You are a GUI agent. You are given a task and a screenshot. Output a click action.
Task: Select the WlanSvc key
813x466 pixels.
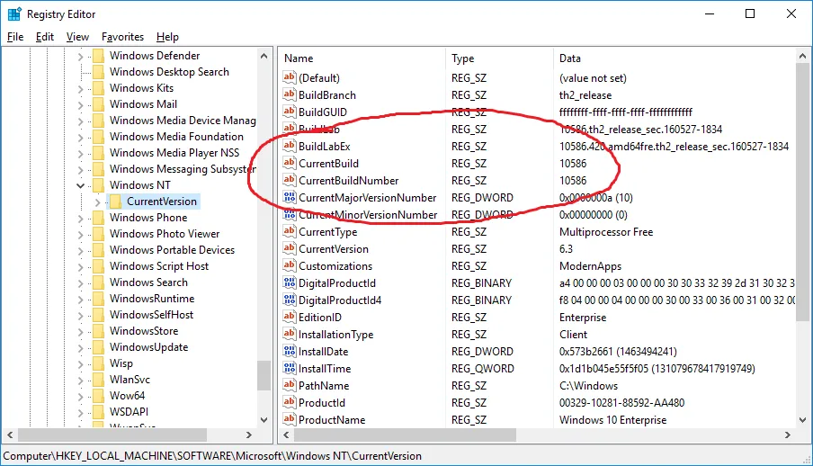tap(130, 380)
